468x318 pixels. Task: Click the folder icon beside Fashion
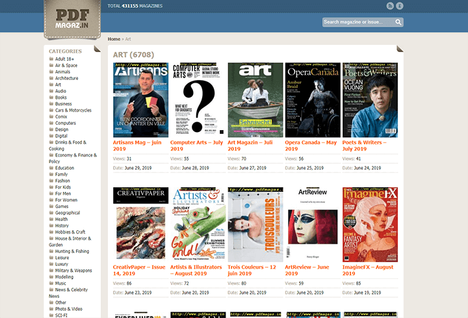(51, 181)
